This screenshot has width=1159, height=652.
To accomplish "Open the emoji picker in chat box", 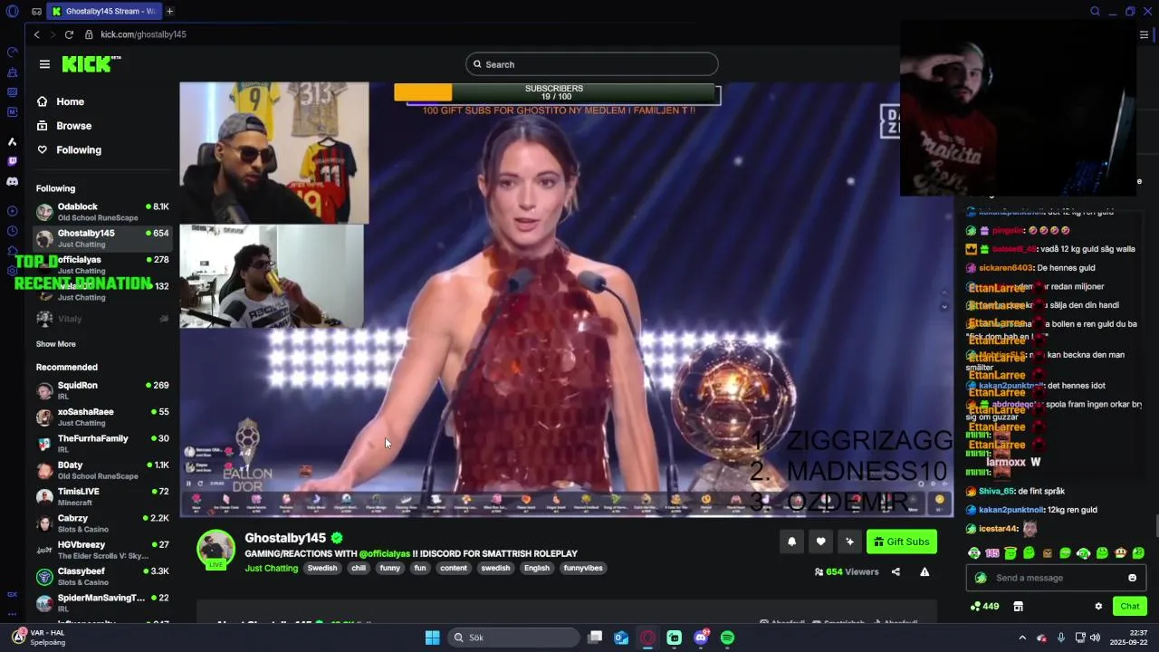I will tap(1132, 578).
